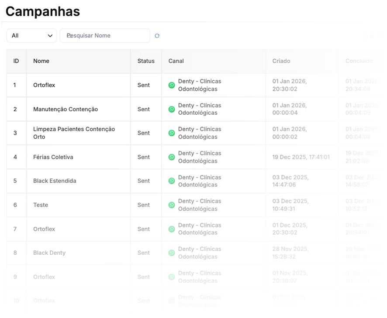The image size is (387, 318).
Task: Click the Canal column header
Action: pyautogui.click(x=176, y=61)
